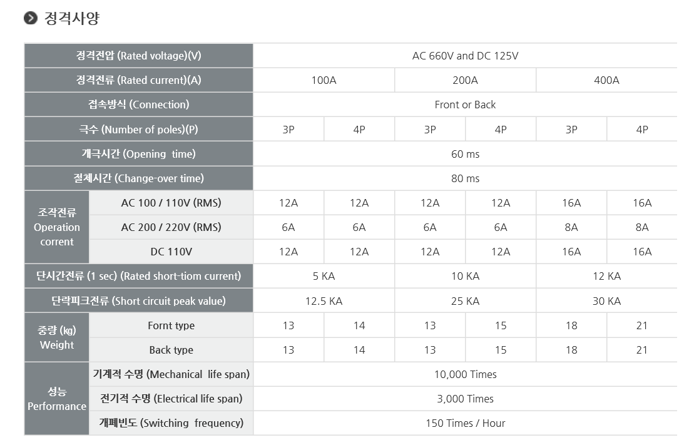Select the Rated voltage header cell
This screenshot has width=694, height=445.
(x=138, y=56)
